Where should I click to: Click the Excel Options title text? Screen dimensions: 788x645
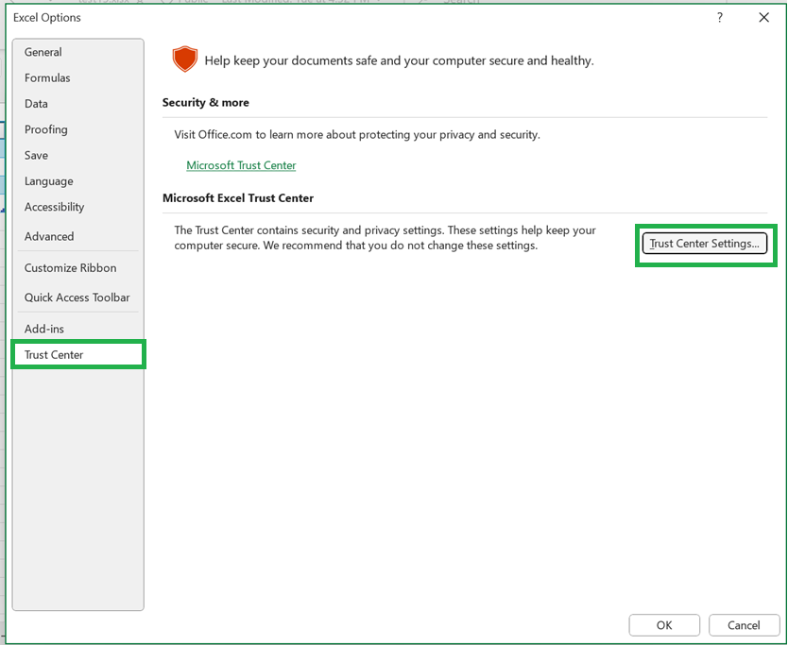(x=47, y=18)
